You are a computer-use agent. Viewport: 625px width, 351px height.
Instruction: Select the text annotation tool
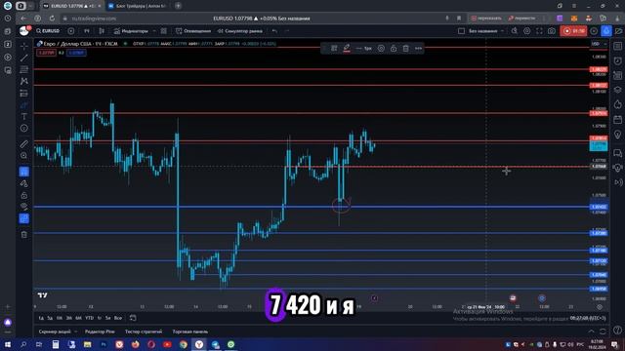[x=23, y=117]
